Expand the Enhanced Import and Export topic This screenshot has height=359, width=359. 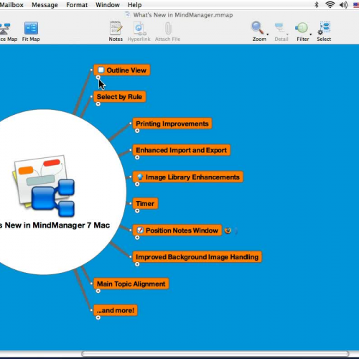(137, 157)
